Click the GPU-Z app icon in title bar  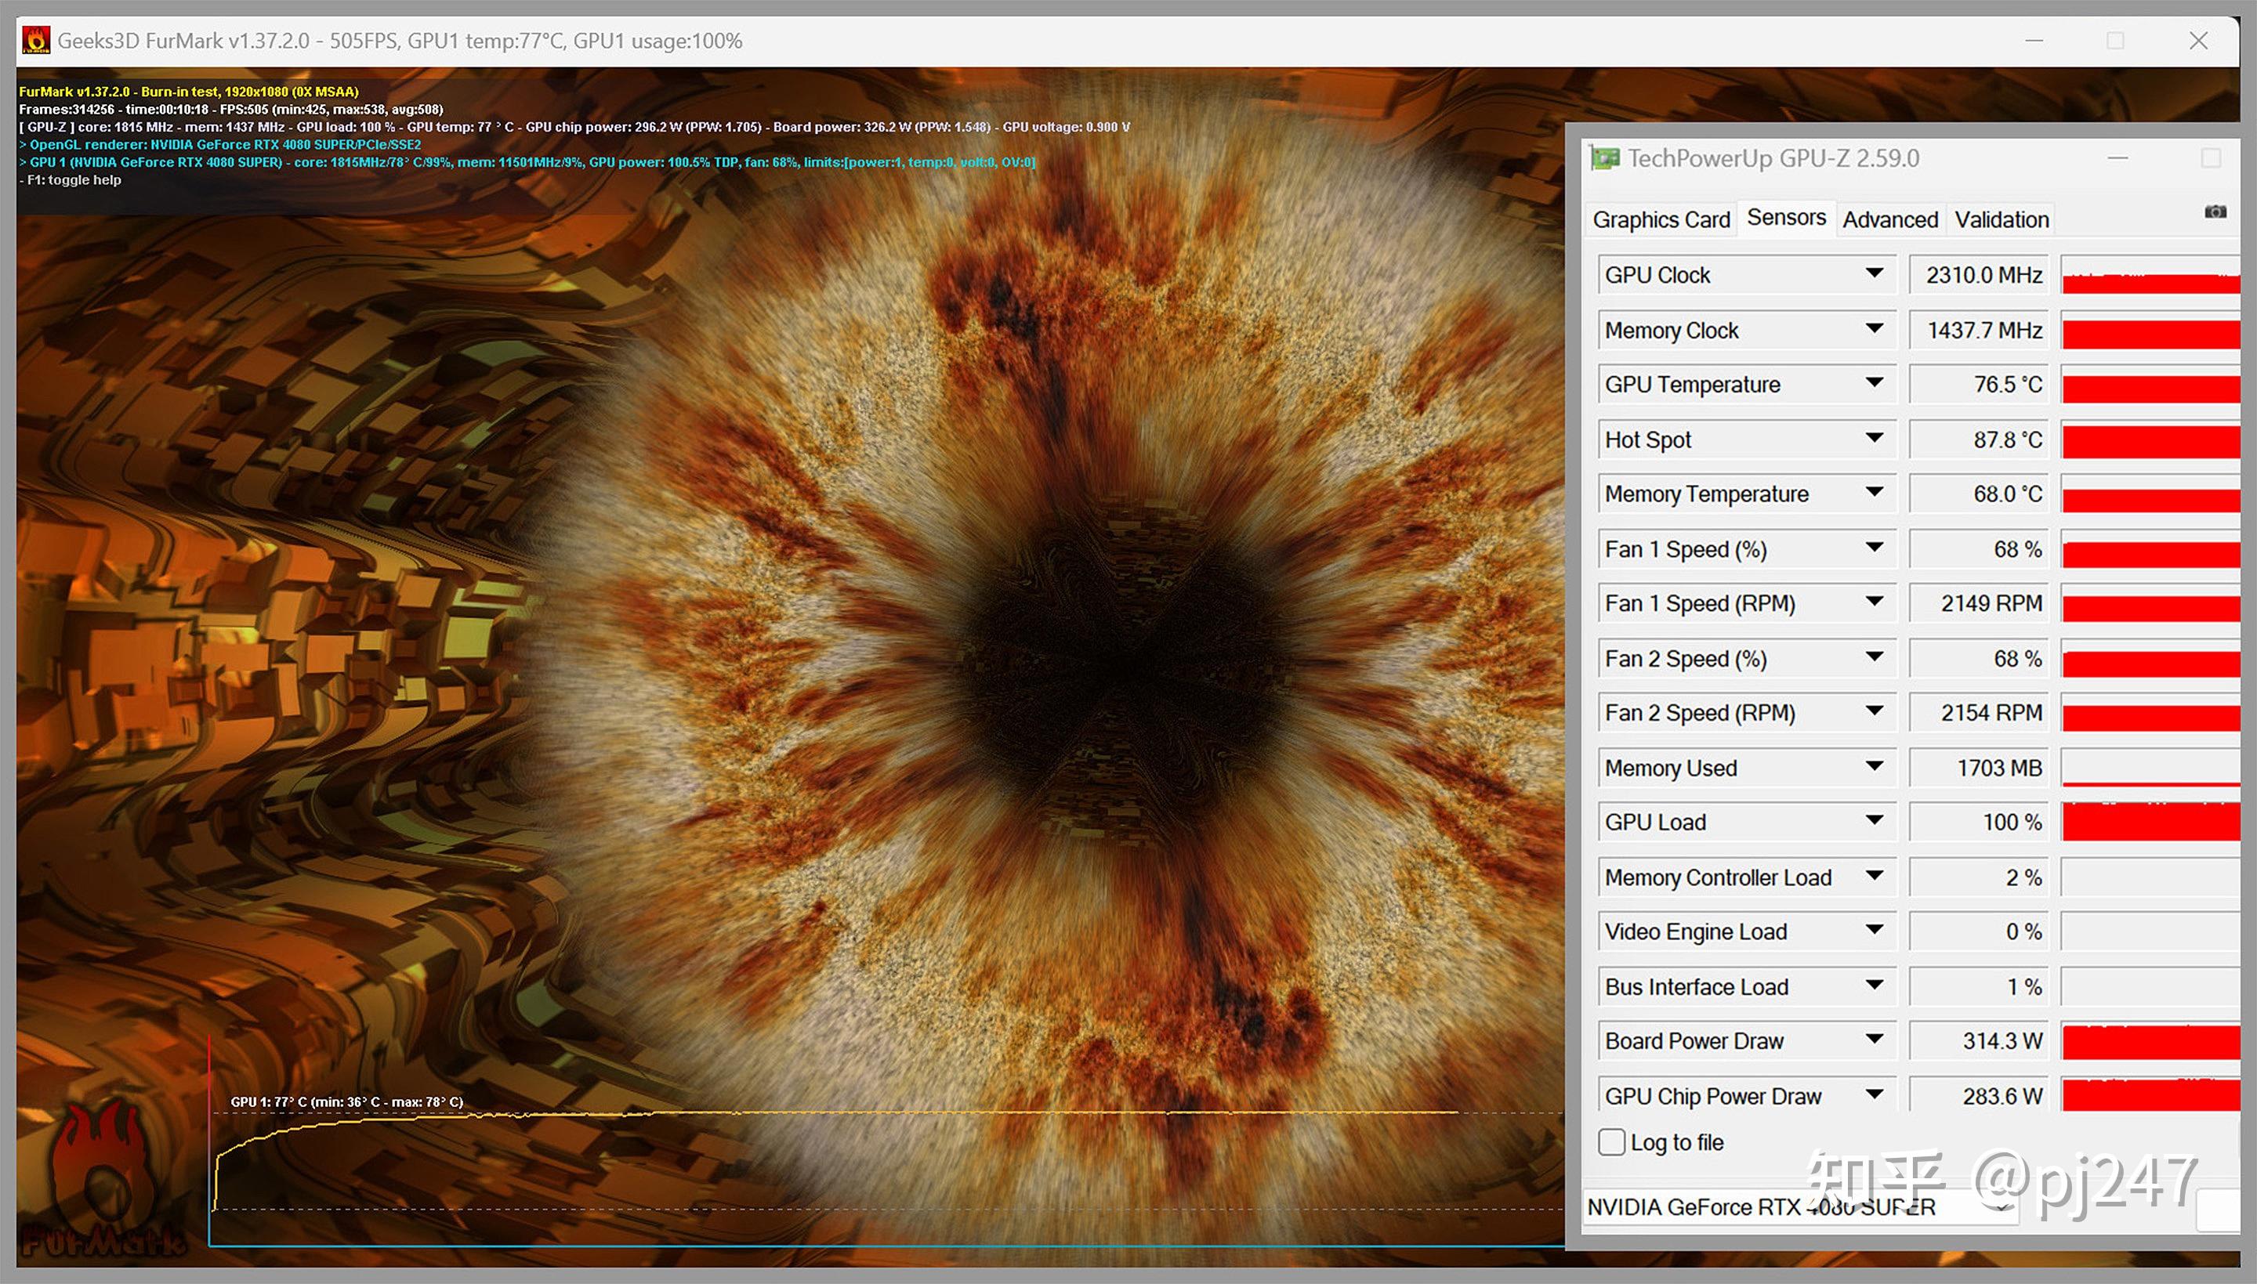click(x=1604, y=159)
